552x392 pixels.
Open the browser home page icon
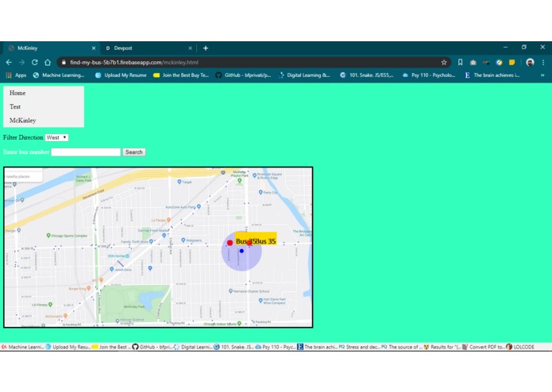(x=48, y=63)
